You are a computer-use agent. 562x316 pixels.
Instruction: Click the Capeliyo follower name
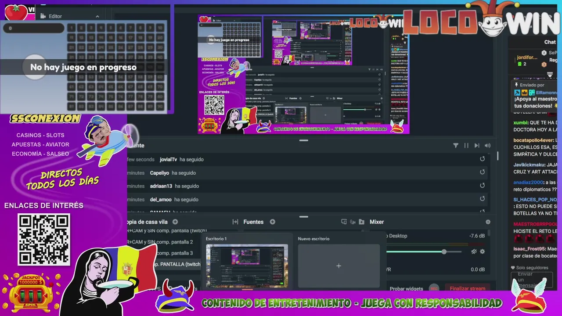159,173
